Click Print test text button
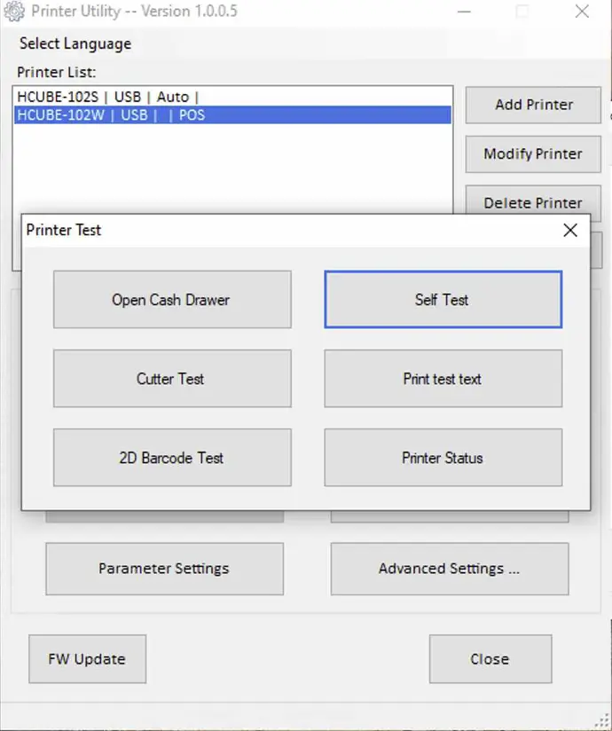 [x=443, y=379]
